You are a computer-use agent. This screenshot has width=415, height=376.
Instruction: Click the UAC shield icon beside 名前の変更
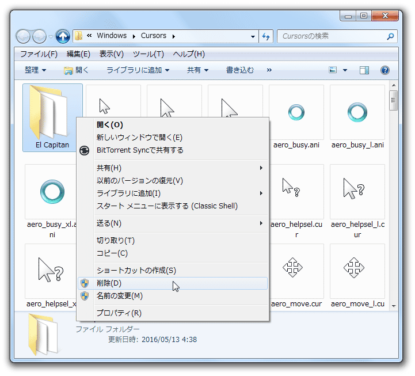point(85,296)
